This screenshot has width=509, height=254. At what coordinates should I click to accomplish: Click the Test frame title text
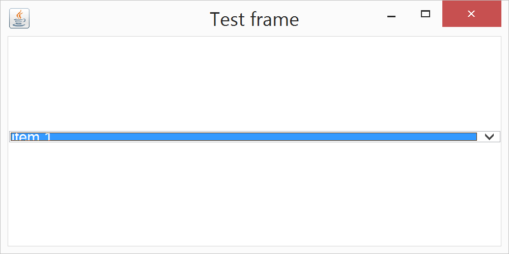pos(254,19)
